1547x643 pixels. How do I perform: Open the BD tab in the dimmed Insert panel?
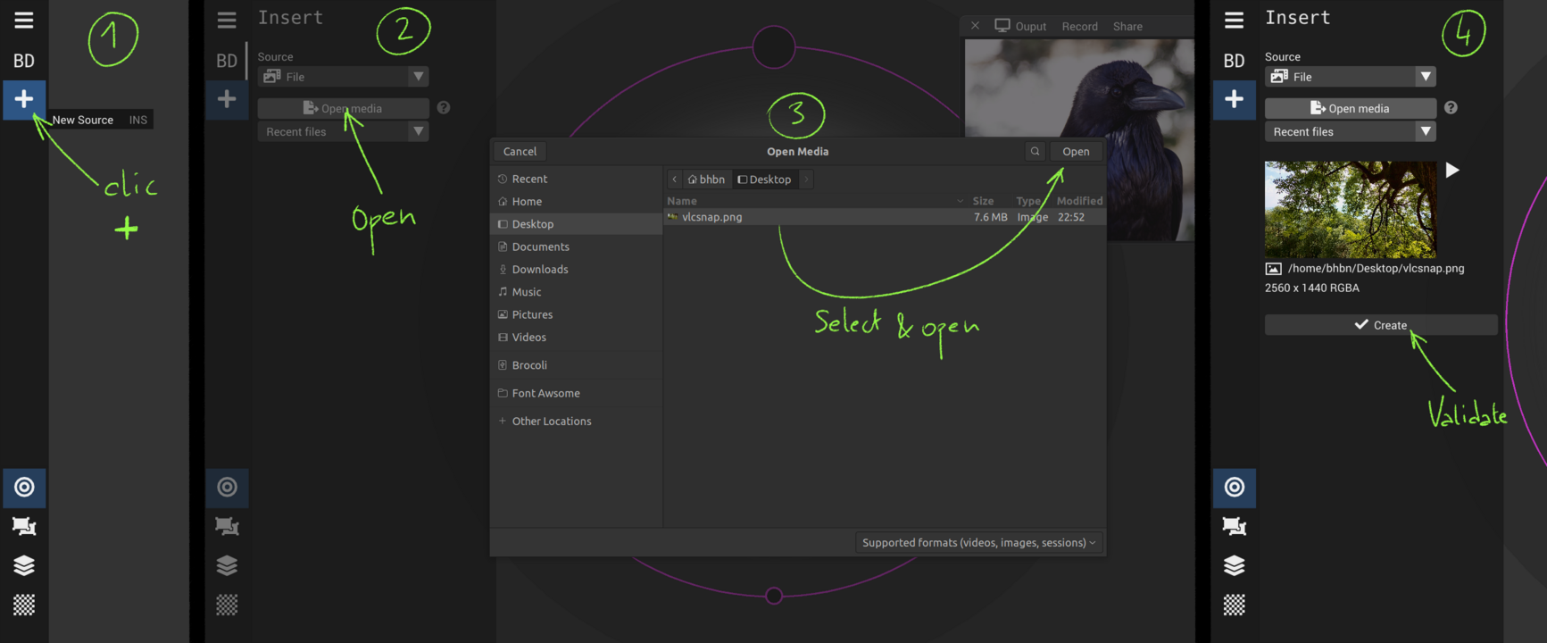click(227, 61)
